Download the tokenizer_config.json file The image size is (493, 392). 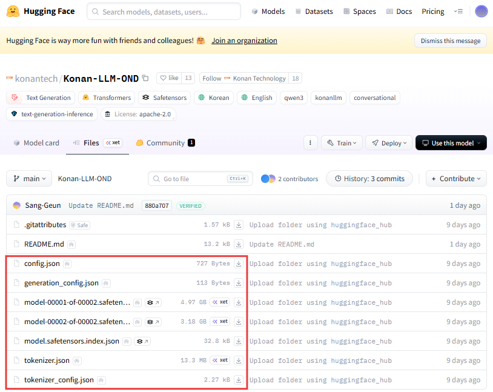[239, 380]
